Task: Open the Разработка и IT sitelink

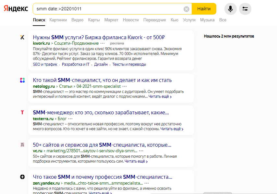Action: 76,64
